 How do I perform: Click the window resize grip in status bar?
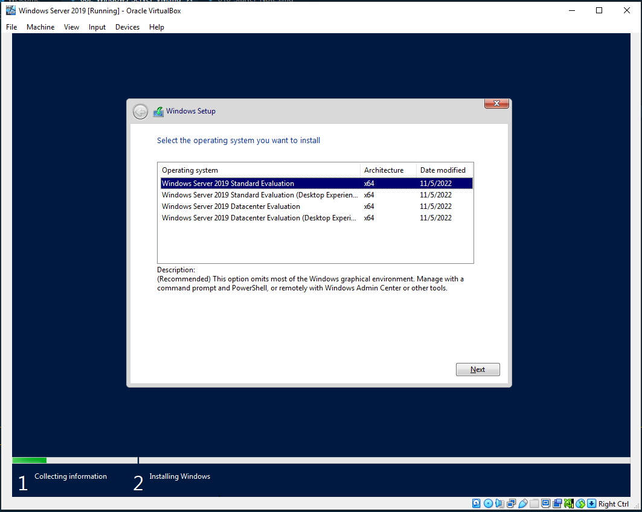tap(637, 506)
